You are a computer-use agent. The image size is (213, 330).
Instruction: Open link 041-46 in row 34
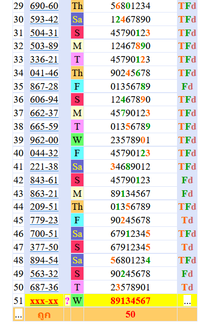(x=44, y=73)
